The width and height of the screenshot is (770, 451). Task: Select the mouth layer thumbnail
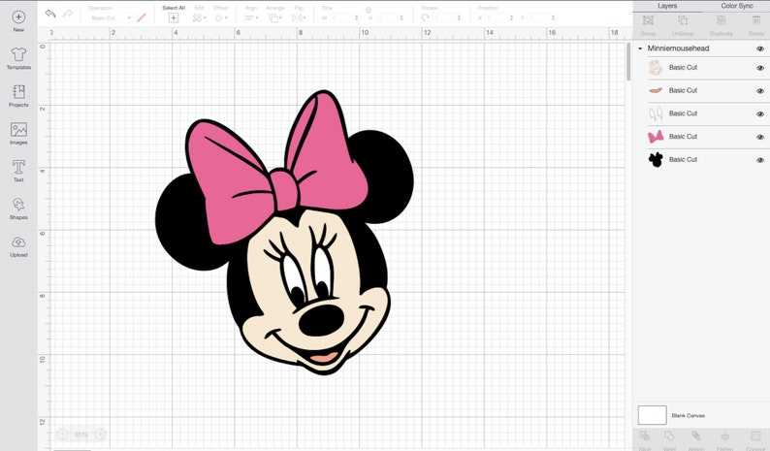(656, 91)
